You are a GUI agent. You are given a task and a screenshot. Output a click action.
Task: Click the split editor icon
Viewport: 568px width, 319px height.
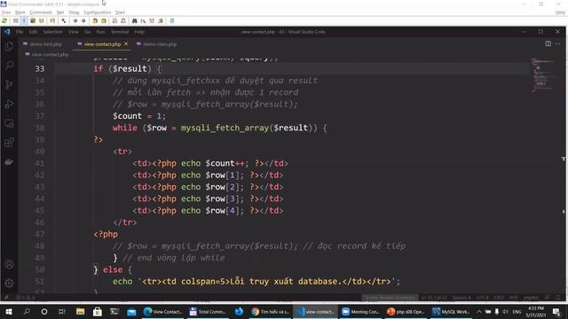[x=548, y=43]
